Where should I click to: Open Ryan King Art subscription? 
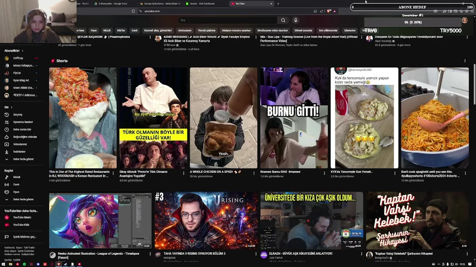pyautogui.click(x=21, y=80)
